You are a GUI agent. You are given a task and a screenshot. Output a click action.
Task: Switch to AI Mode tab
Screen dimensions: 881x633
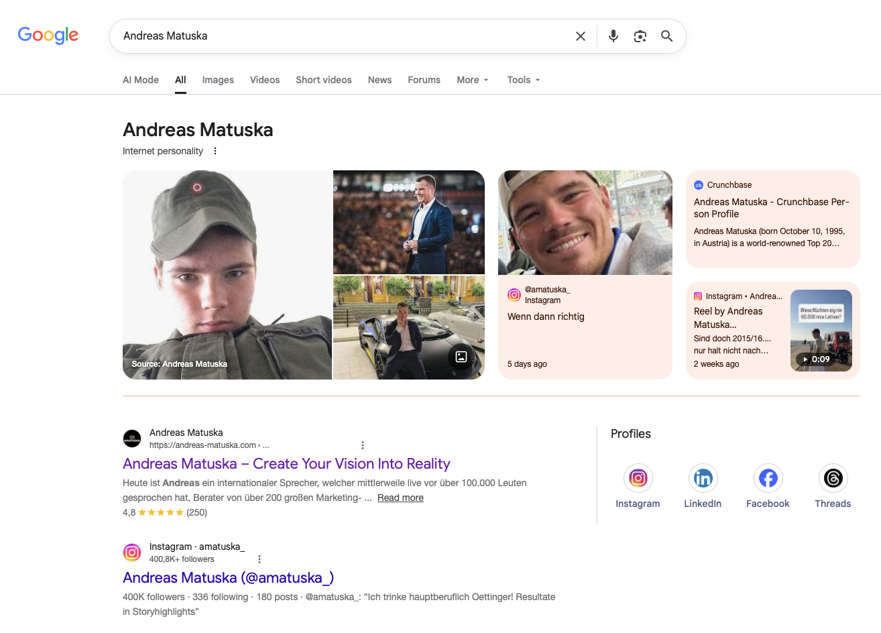coord(141,80)
